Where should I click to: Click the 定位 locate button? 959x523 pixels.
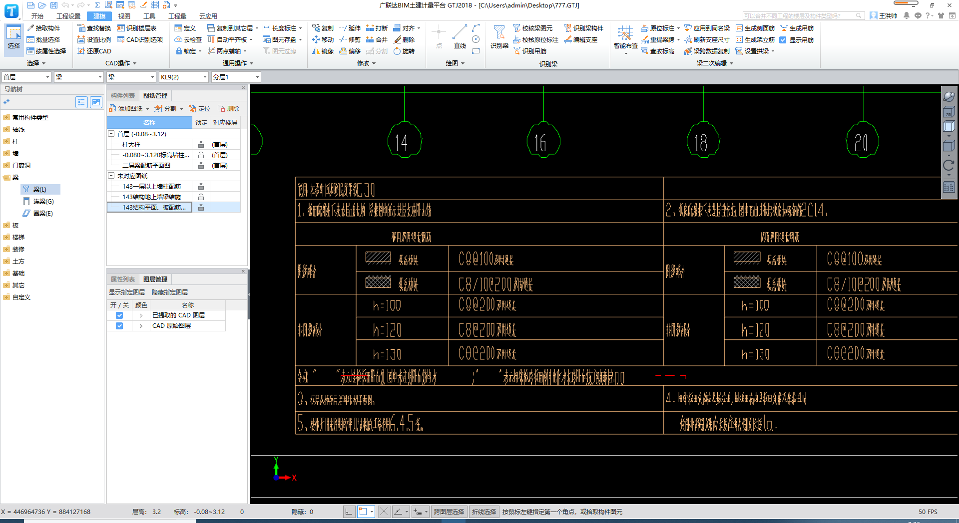click(200, 109)
